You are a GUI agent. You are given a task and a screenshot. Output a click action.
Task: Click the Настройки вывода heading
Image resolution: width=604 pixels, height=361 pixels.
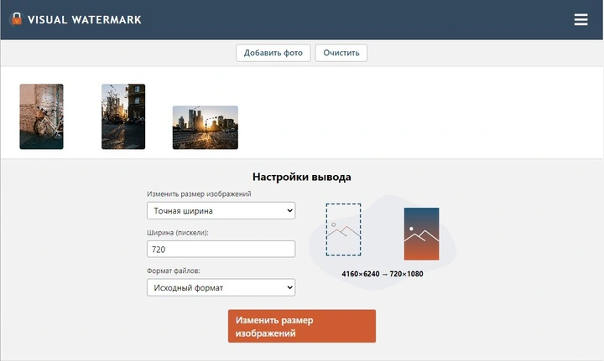(301, 177)
